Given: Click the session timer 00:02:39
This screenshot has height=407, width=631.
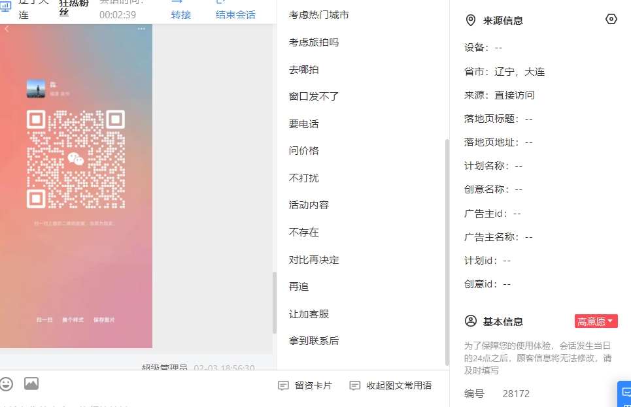Looking at the screenshot, I should tap(118, 15).
